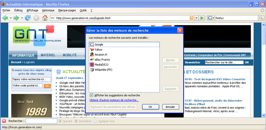The height and width of the screenshot is (130, 266).
Task: Click the green Go arrow button
Action: 202,18
